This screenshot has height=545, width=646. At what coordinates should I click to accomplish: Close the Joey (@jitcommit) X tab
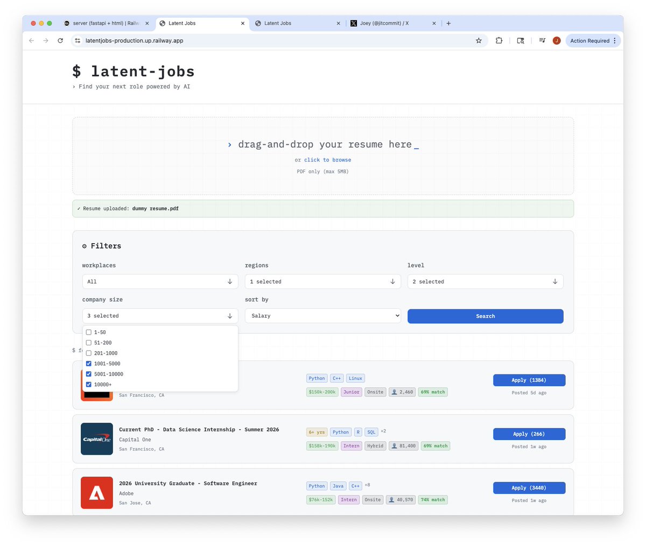pyautogui.click(x=434, y=23)
